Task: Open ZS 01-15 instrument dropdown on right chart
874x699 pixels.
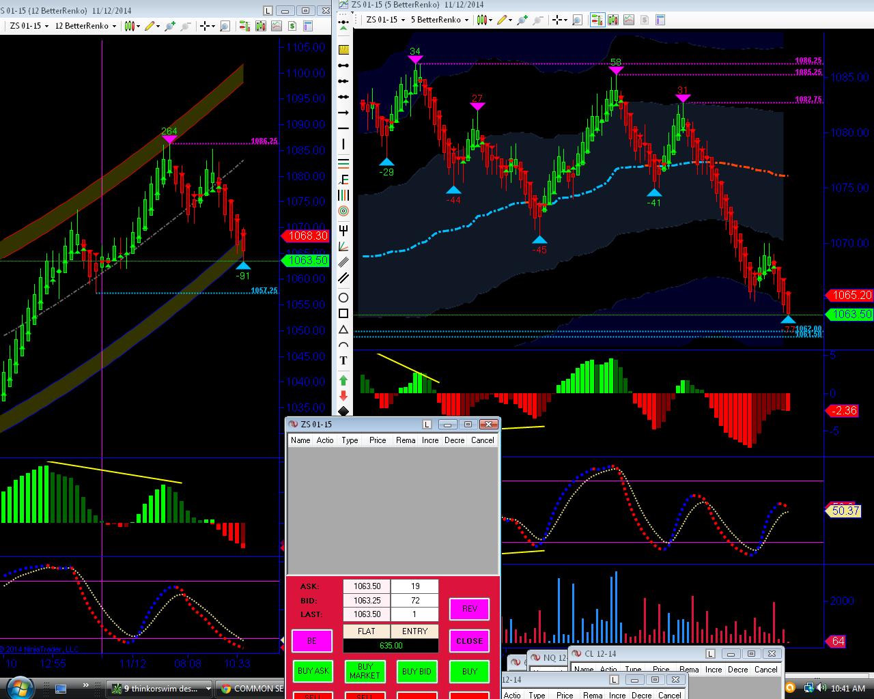Action: pos(386,20)
